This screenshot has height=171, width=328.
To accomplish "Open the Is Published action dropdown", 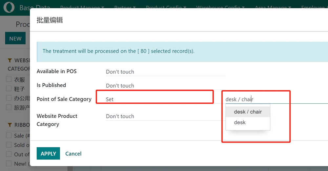I will (165, 86).
